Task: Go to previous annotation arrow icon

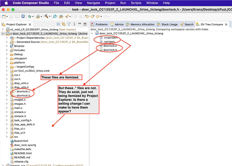Action: (87, 16)
